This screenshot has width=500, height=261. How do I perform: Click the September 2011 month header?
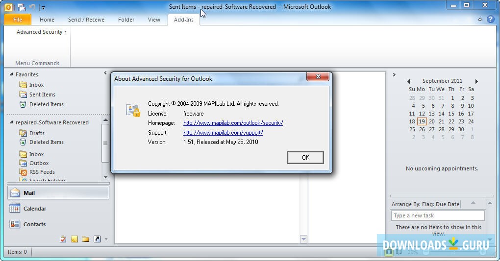442,81
